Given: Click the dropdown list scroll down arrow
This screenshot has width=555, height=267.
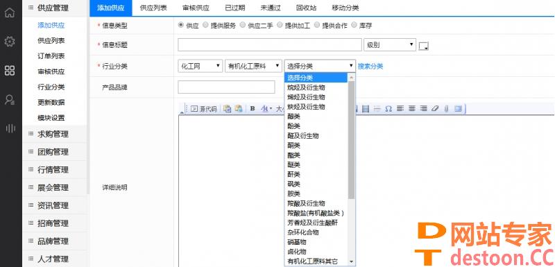Looking at the screenshot, I should pos(351,261).
